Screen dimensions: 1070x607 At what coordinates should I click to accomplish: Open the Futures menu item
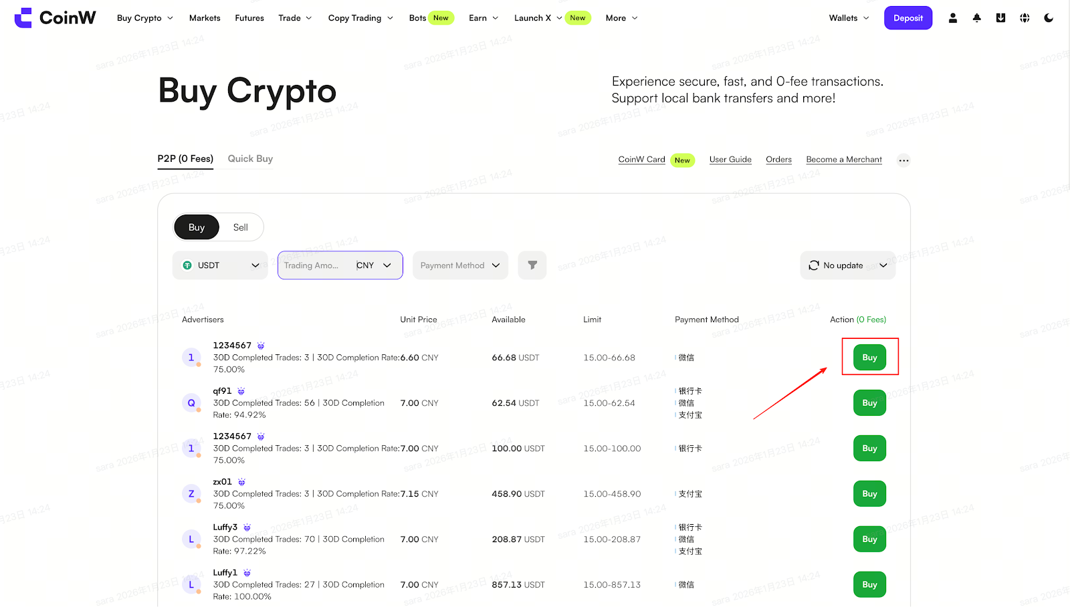pyautogui.click(x=249, y=18)
